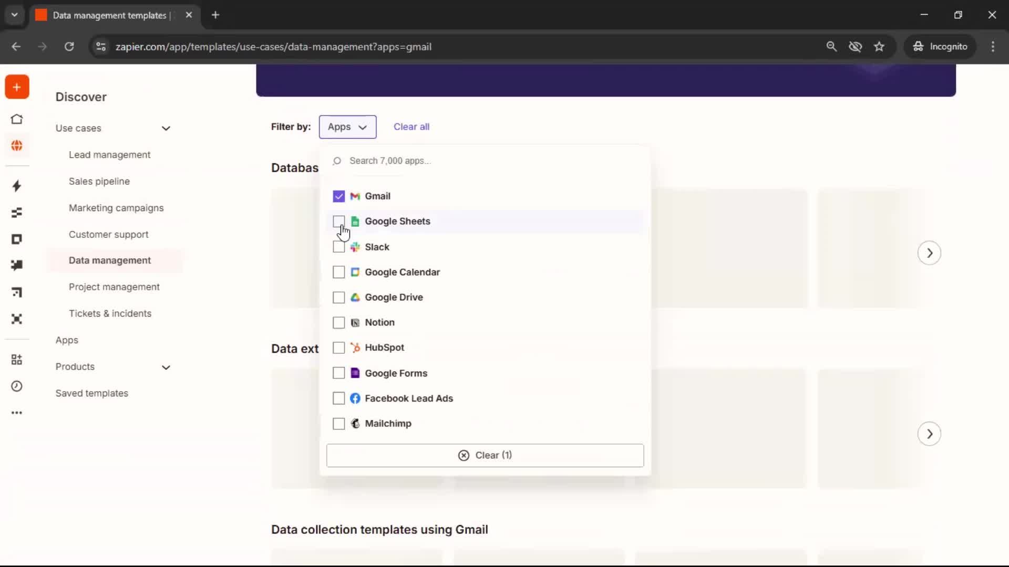Open the More ellipsis sidebar icon

pos(17,413)
